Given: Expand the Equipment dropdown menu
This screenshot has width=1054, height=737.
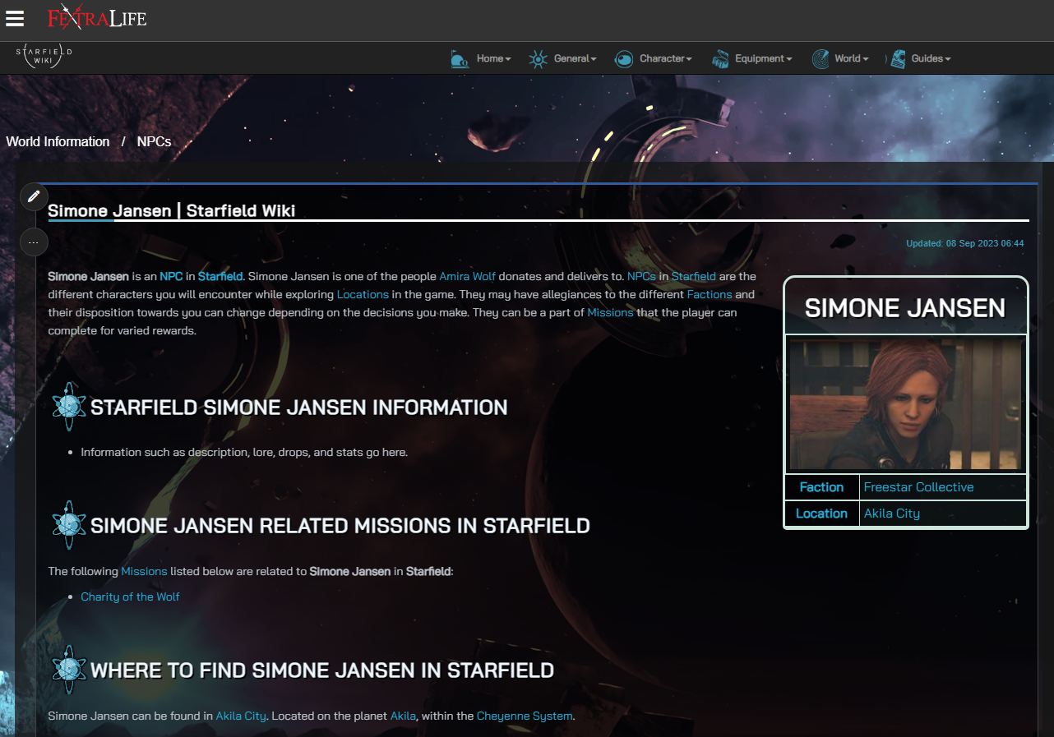Looking at the screenshot, I should click(x=764, y=59).
